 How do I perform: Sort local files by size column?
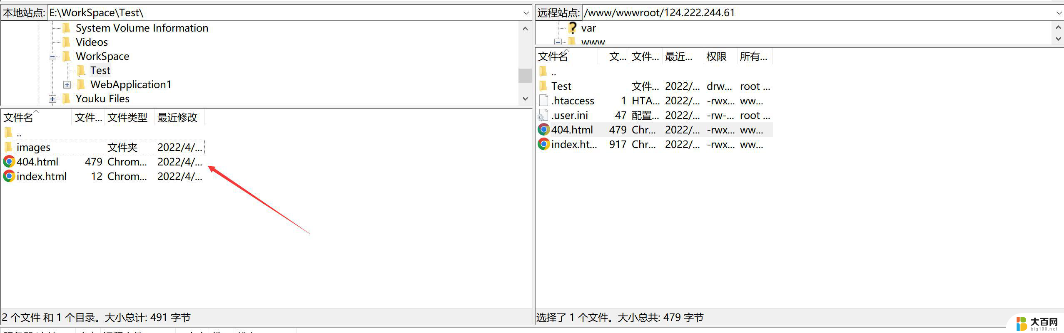coord(88,118)
